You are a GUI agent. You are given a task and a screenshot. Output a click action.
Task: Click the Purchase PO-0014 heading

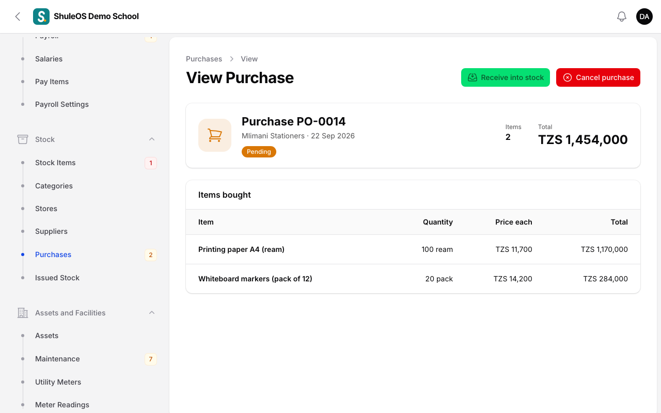pyautogui.click(x=293, y=121)
